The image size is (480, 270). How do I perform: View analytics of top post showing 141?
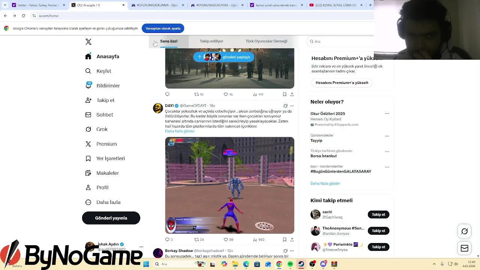click(x=258, y=94)
